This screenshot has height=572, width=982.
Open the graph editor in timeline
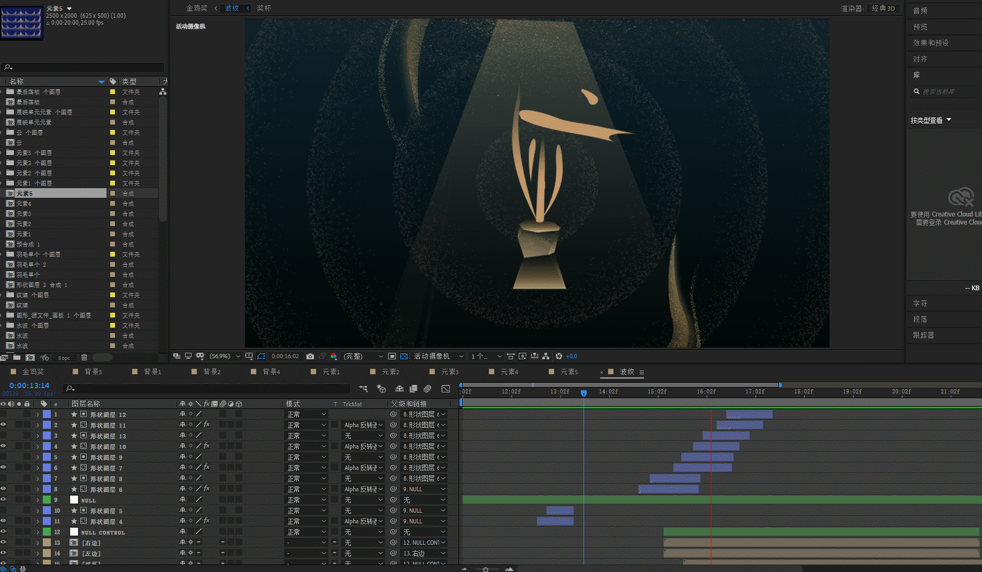click(x=446, y=389)
